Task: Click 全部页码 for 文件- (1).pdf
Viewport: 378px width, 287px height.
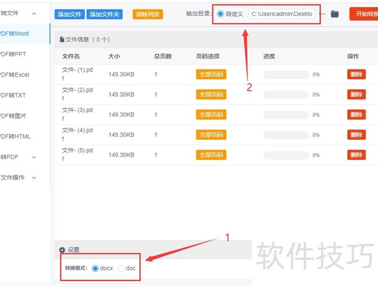Action: (x=211, y=75)
